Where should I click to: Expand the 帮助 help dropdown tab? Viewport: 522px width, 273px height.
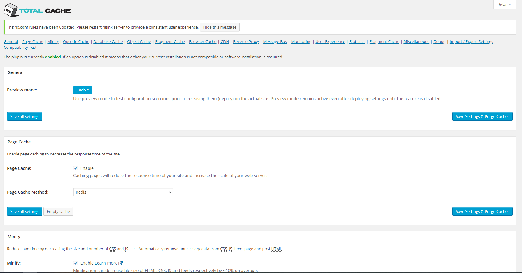tap(504, 5)
